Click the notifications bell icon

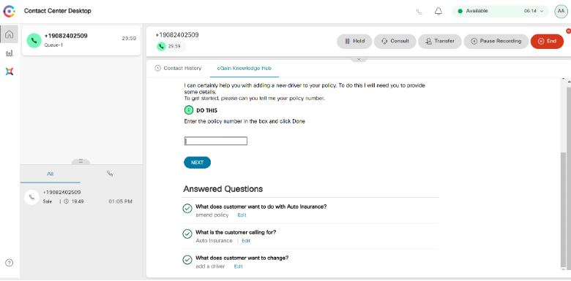tap(438, 11)
